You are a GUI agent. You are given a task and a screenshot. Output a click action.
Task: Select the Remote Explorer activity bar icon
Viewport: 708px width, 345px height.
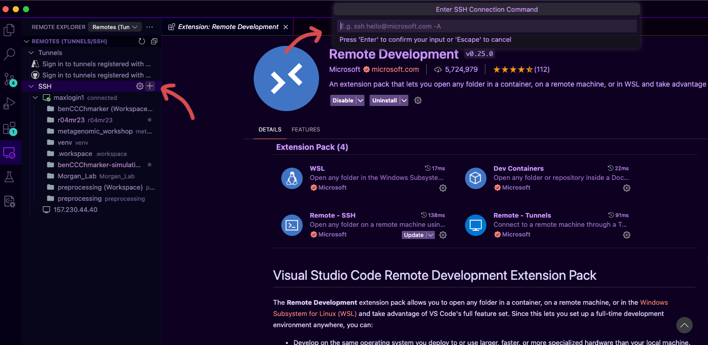(9, 152)
